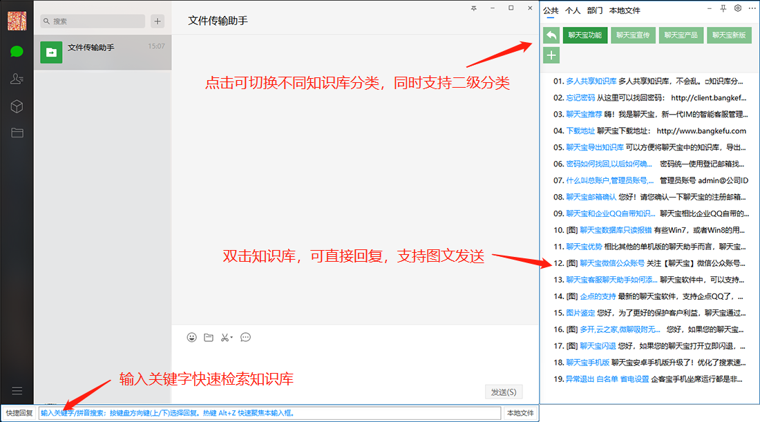Viewport: 760px width, 422px height.
Task: Click the plus next to search box
Action: (x=157, y=21)
